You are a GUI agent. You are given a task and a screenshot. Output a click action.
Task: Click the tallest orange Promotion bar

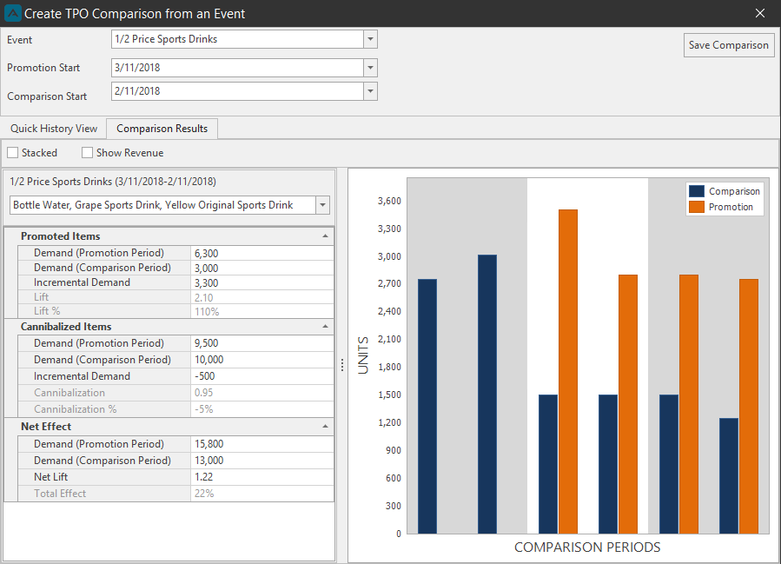pos(568,372)
